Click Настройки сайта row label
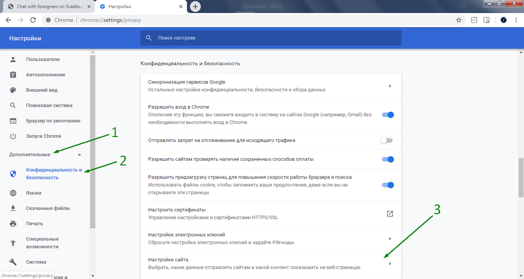This screenshot has width=524, height=279. tap(168, 260)
